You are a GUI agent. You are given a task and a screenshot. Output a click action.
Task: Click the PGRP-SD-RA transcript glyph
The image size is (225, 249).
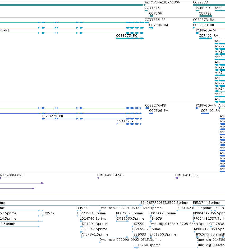pyautogui.click(x=198, y=33)
